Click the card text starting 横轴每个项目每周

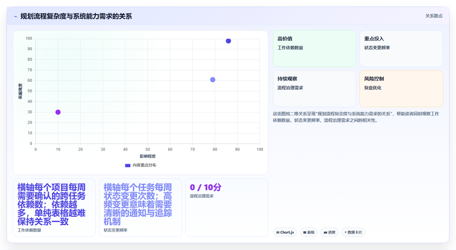[52, 204]
